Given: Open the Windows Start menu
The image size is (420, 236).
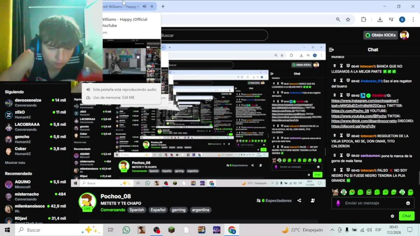Looking at the screenshot, I should point(7,230).
